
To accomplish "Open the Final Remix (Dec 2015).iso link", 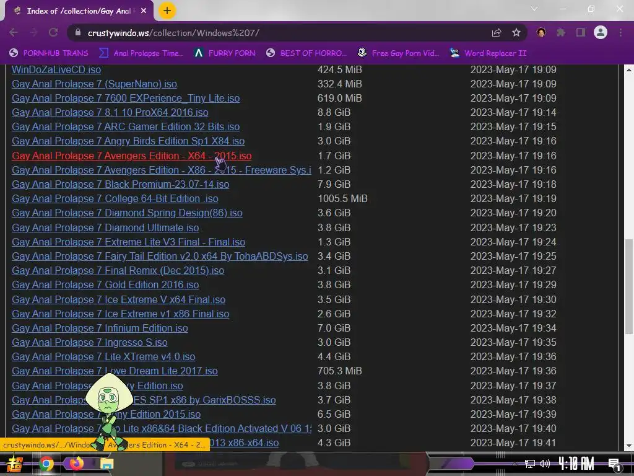I will (118, 270).
